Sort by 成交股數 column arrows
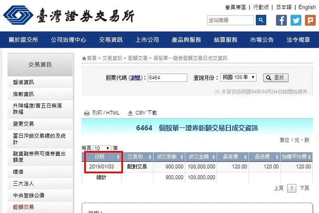The image size is (319, 213). pyautogui.click(x=181, y=157)
